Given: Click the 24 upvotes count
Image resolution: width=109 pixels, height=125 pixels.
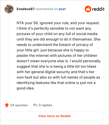Looking at the screenshot, I should click(19, 105).
